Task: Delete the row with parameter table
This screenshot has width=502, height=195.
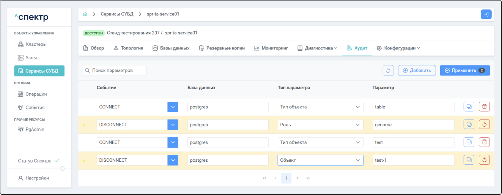Action: (484, 107)
